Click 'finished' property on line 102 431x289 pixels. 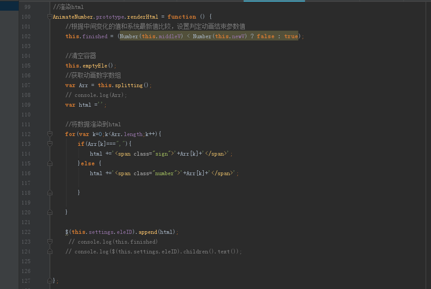pos(95,36)
